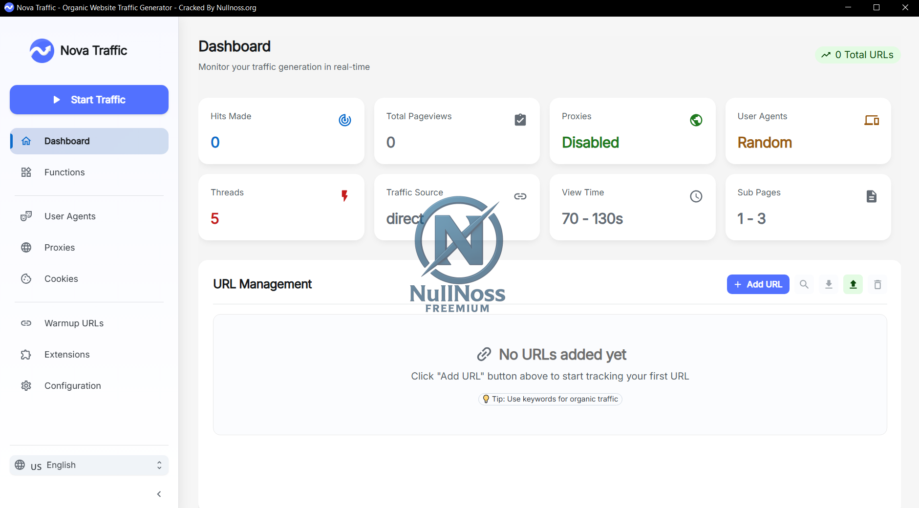The height and width of the screenshot is (508, 919).
Task: Click the 0 Total URLs badge
Action: (x=857, y=55)
